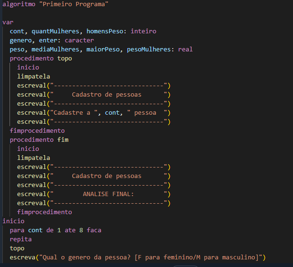The image size is (293, 267).
Task: Click the 'inteiro' type keyword
Action: click(x=143, y=31)
